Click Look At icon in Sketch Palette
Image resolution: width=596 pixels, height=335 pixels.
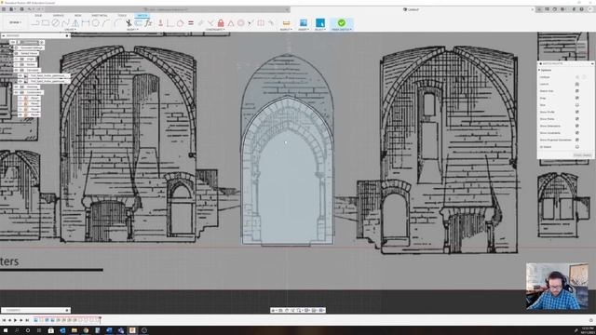577,84
